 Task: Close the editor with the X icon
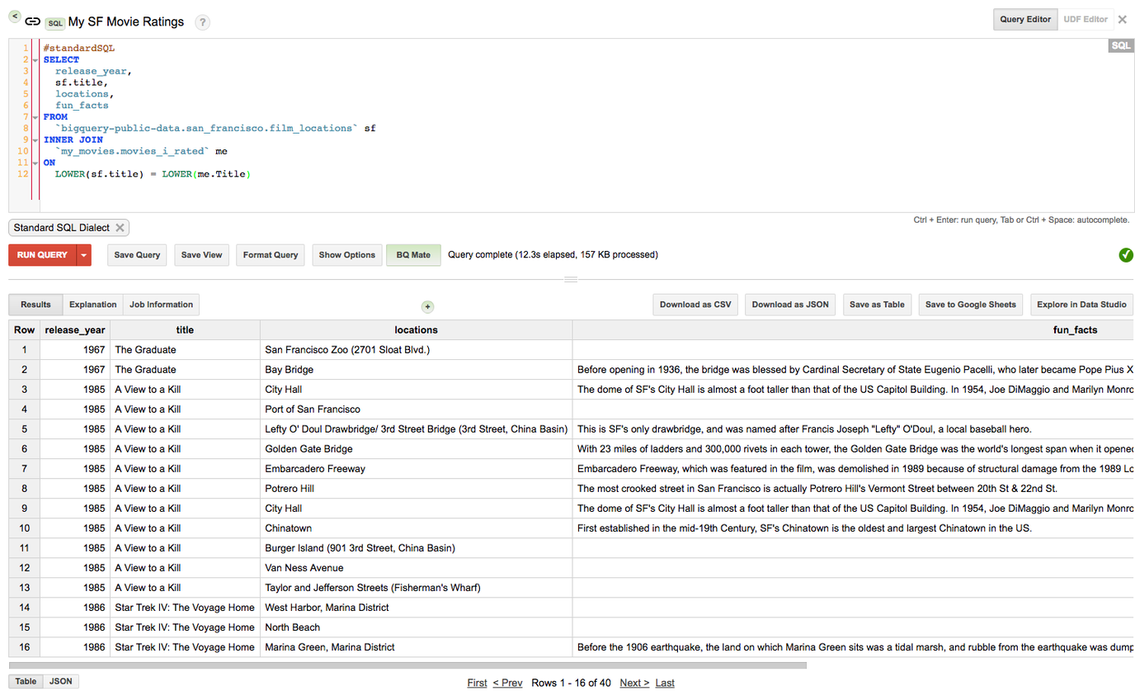coord(1123,19)
